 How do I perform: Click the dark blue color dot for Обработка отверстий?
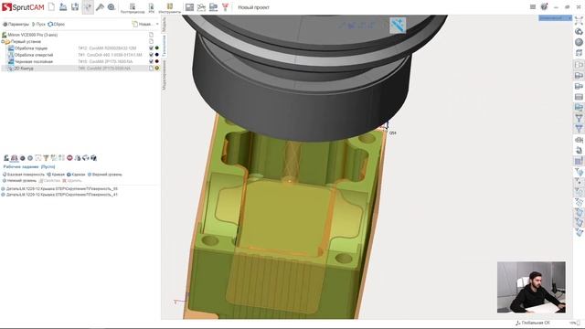click(x=157, y=55)
